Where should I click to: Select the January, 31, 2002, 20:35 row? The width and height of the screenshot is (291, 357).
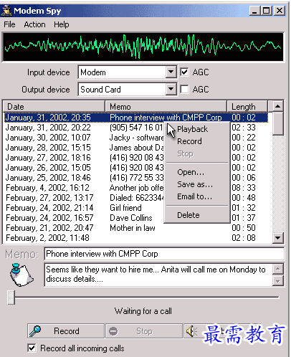click(x=136, y=118)
